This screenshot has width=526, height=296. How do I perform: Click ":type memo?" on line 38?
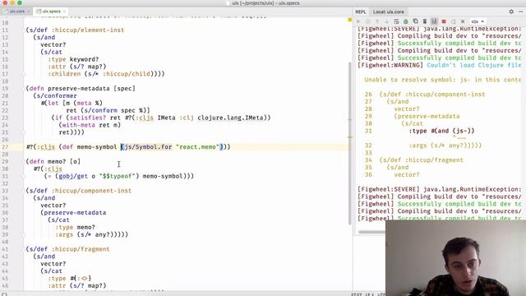tap(75, 227)
